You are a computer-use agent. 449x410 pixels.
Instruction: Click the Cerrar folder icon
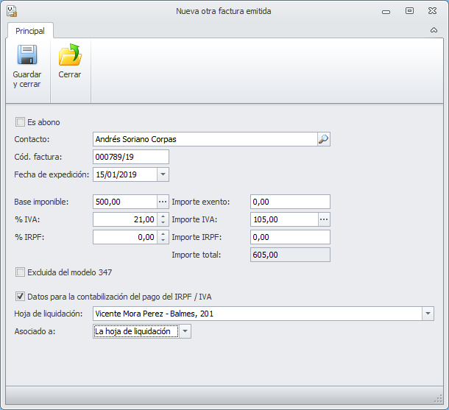(70, 57)
